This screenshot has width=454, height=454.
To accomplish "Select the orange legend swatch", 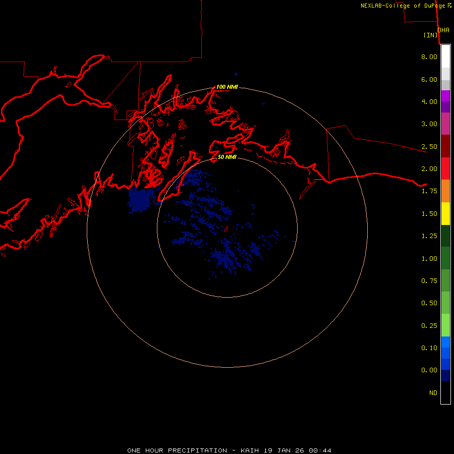I will point(445,191).
